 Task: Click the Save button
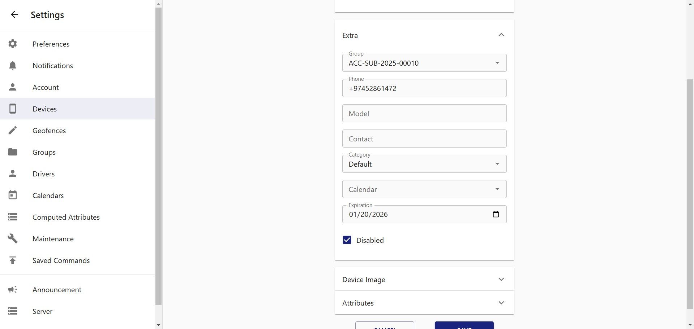tap(464, 325)
